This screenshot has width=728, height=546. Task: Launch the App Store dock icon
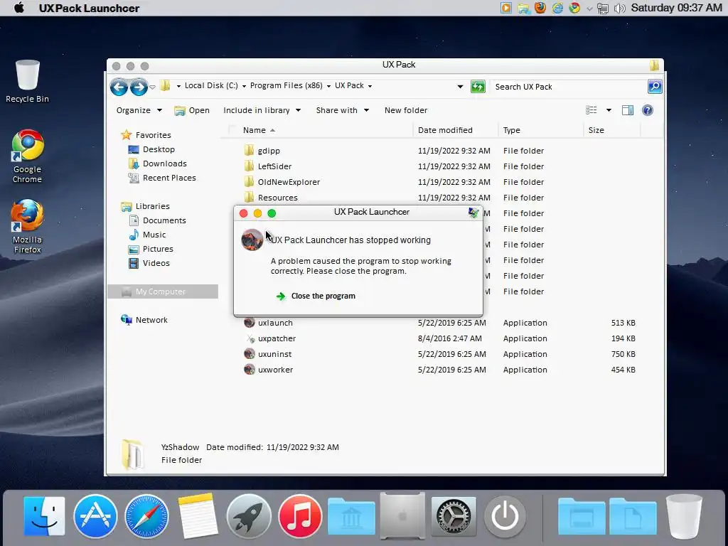[95, 516]
